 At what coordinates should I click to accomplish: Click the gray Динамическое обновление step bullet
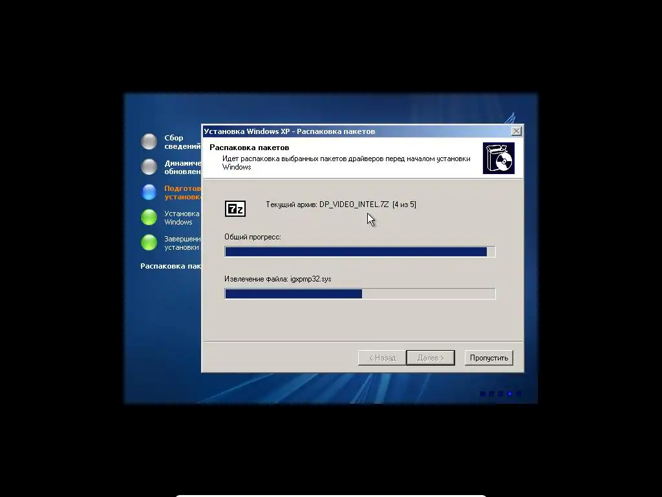pos(149,166)
